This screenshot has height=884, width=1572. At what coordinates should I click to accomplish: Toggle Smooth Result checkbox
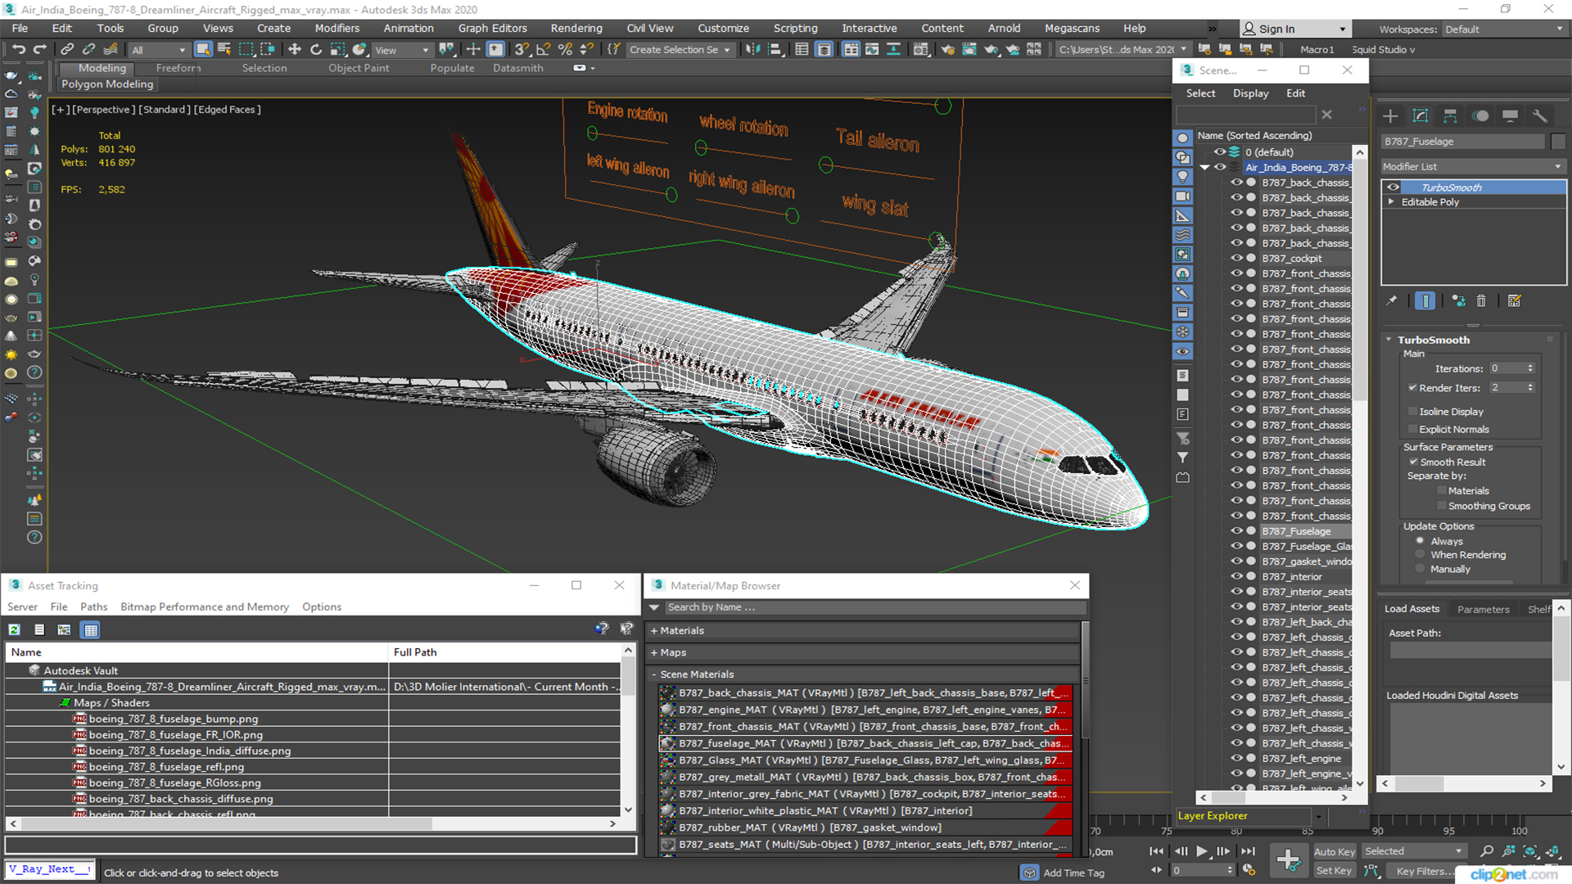pos(1413,462)
